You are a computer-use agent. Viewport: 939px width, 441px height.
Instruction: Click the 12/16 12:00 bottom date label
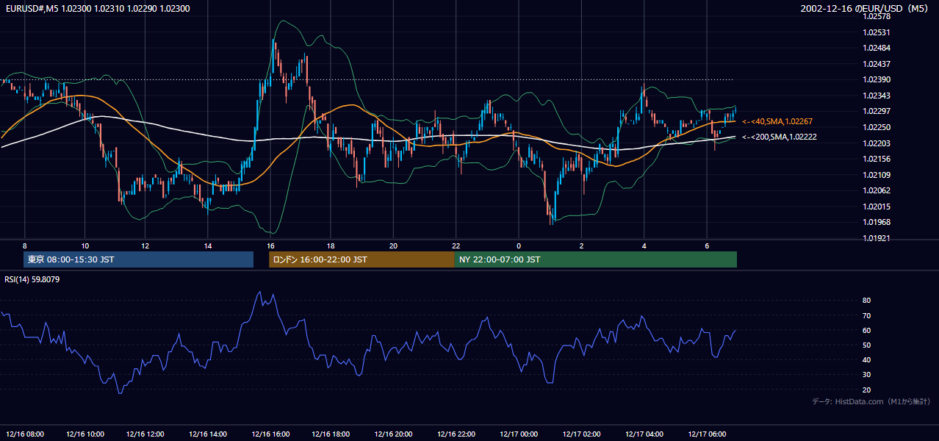click(145, 434)
